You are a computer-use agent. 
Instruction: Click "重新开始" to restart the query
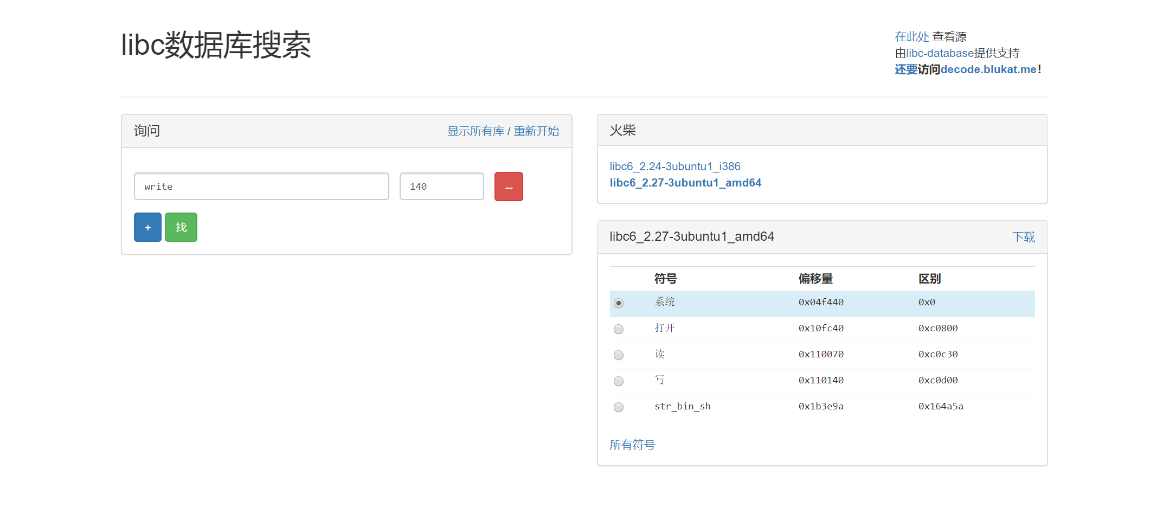(x=536, y=131)
